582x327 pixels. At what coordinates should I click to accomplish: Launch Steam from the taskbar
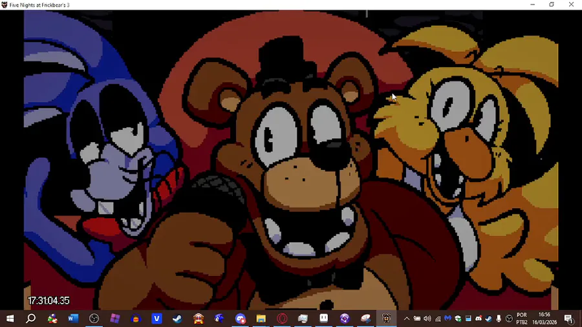click(177, 319)
